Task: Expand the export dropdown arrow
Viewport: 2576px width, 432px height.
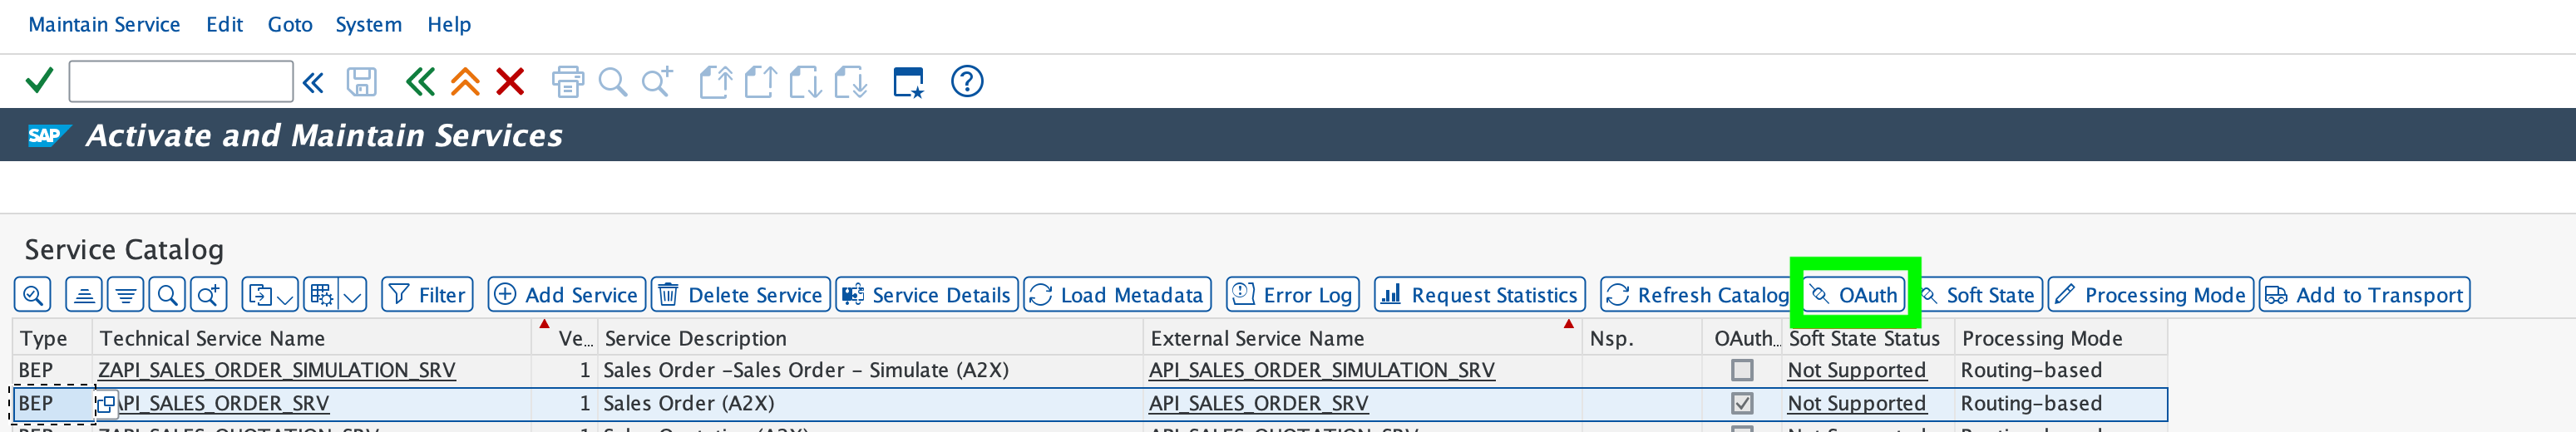Action: click(x=285, y=296)
